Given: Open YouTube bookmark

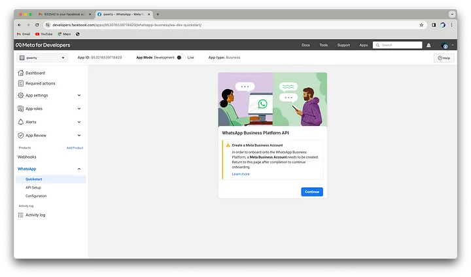Looking at the screenshot, I should 44,34.
